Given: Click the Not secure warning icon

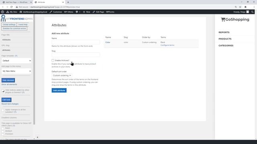Looking at the screenshot, I should point(17,7).
